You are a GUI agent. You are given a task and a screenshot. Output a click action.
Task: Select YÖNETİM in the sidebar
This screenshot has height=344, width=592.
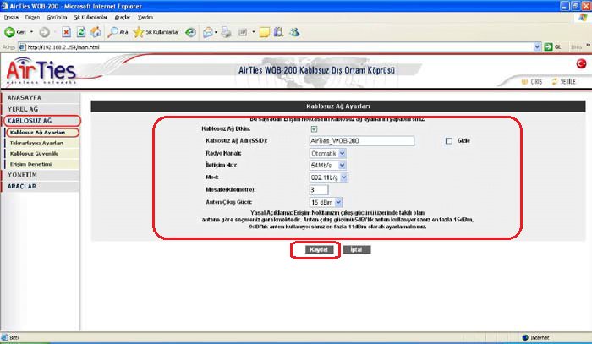point(41,175)
